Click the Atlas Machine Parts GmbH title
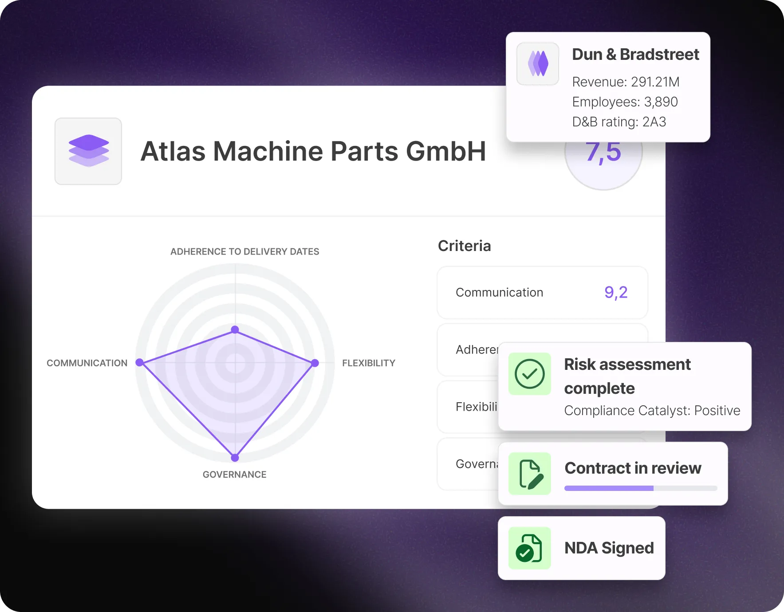Image resolution: width=784 pixels, height=612 pixels. click(x=313, y=151)
